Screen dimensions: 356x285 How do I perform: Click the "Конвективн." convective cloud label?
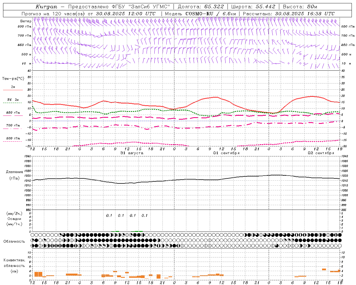(x=14, y=260)
